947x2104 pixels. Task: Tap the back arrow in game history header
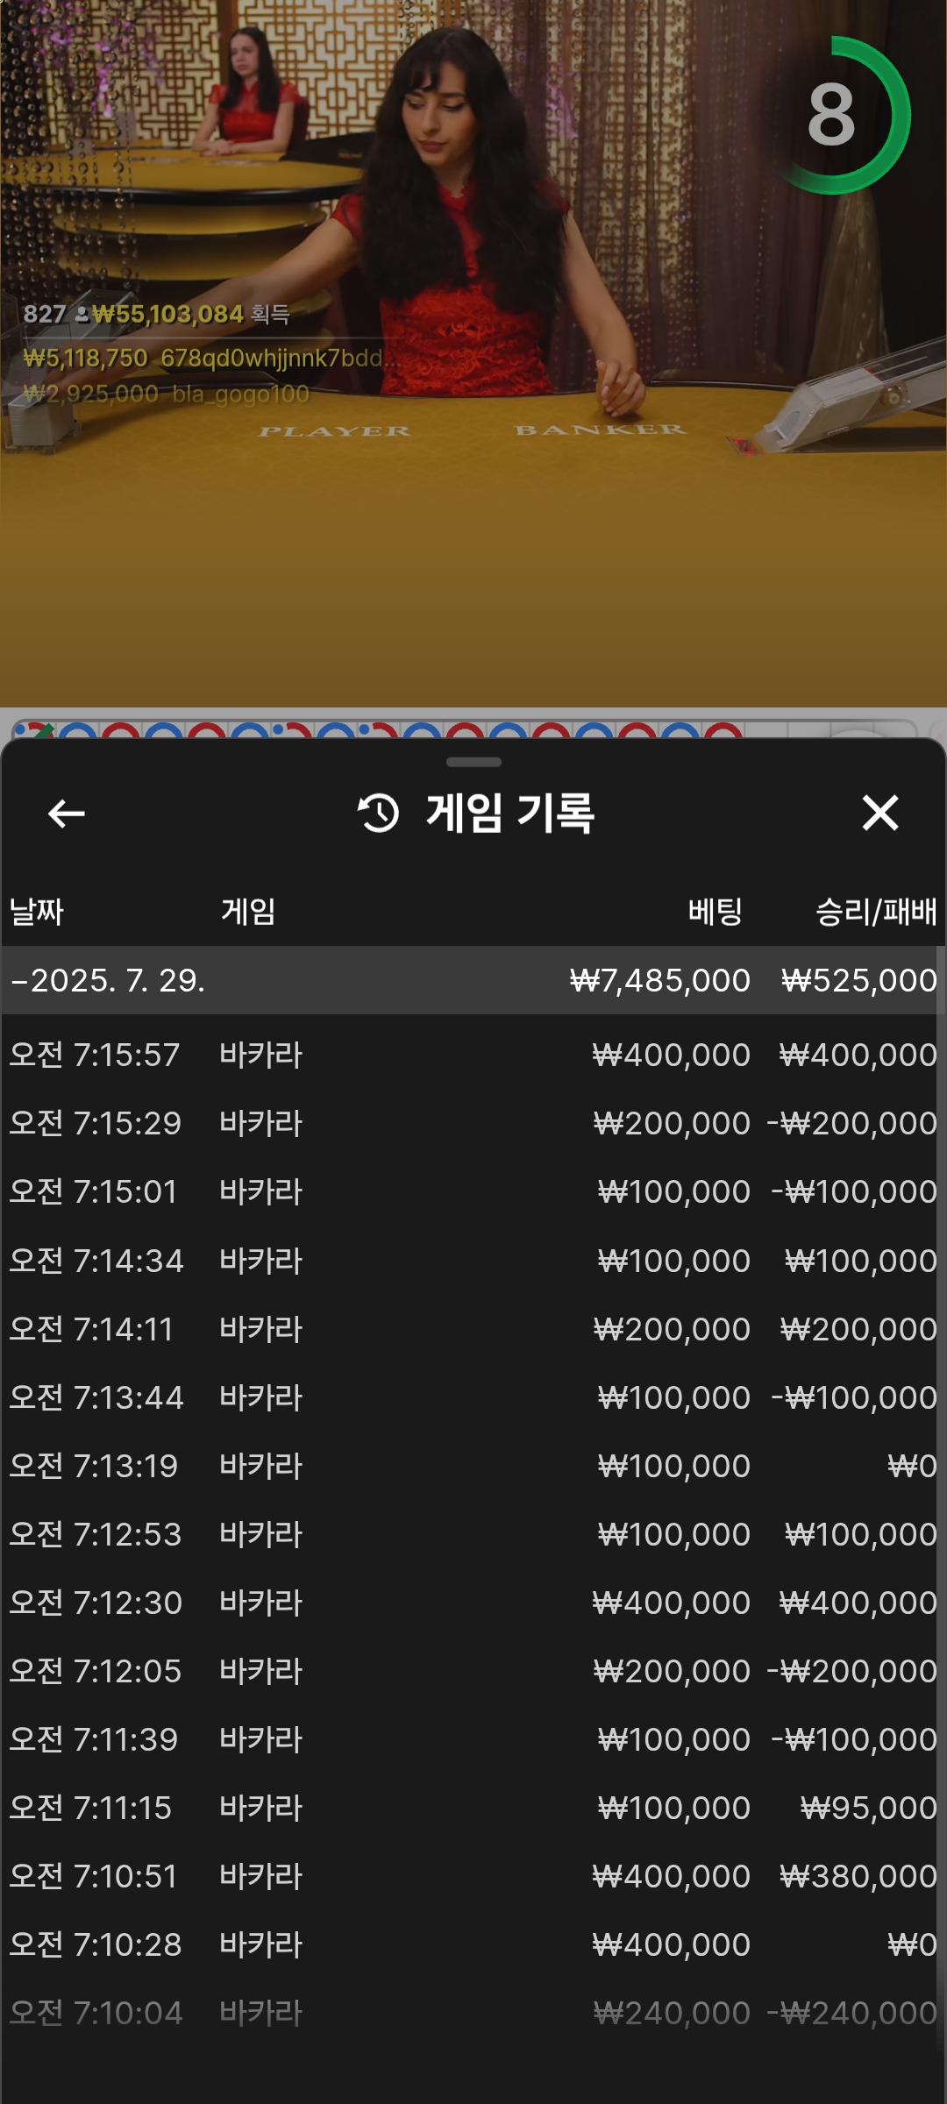(x=66, y=814)
